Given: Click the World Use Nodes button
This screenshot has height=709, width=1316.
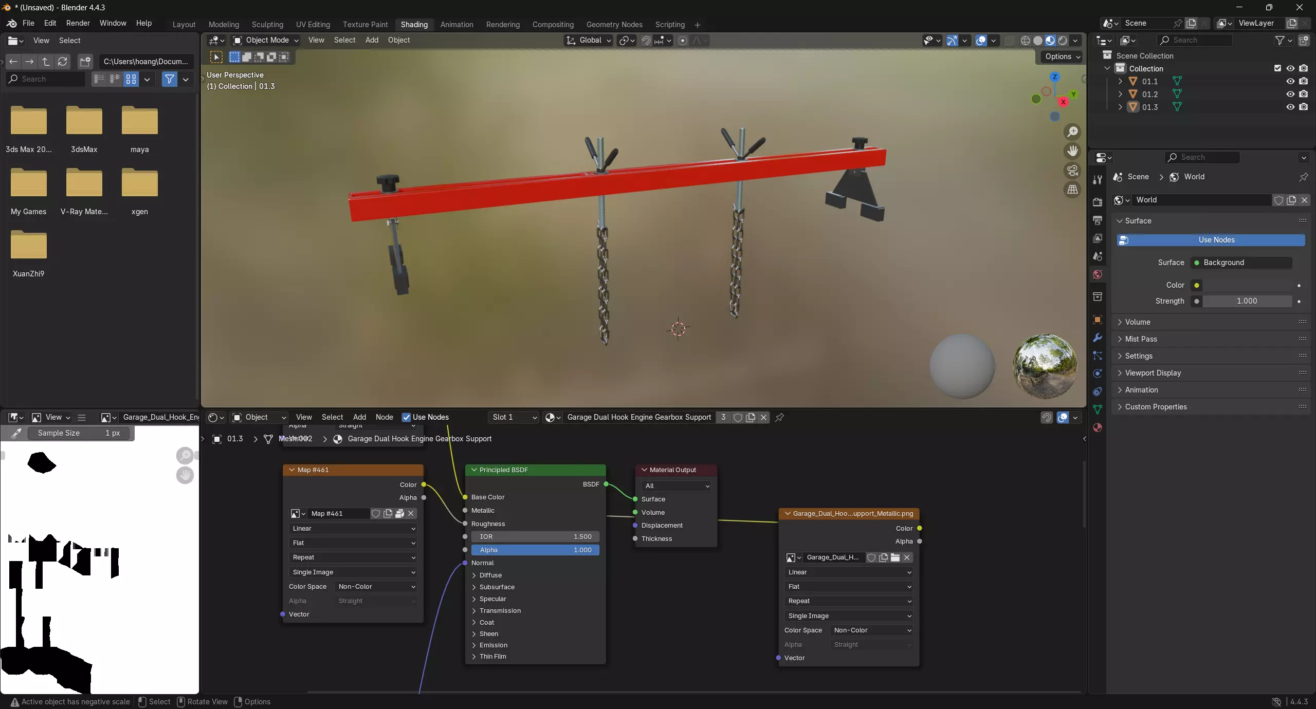Looking at the screenshot, I should 1216,240.
